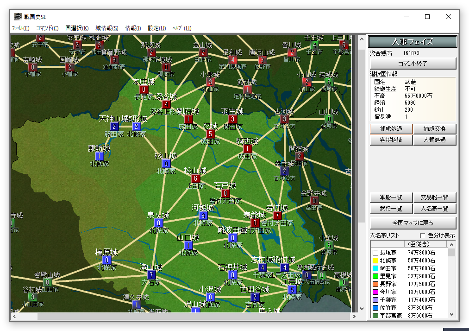
Task: Toggle the 色分け表示 checkbox
Action: pos(422,236)
